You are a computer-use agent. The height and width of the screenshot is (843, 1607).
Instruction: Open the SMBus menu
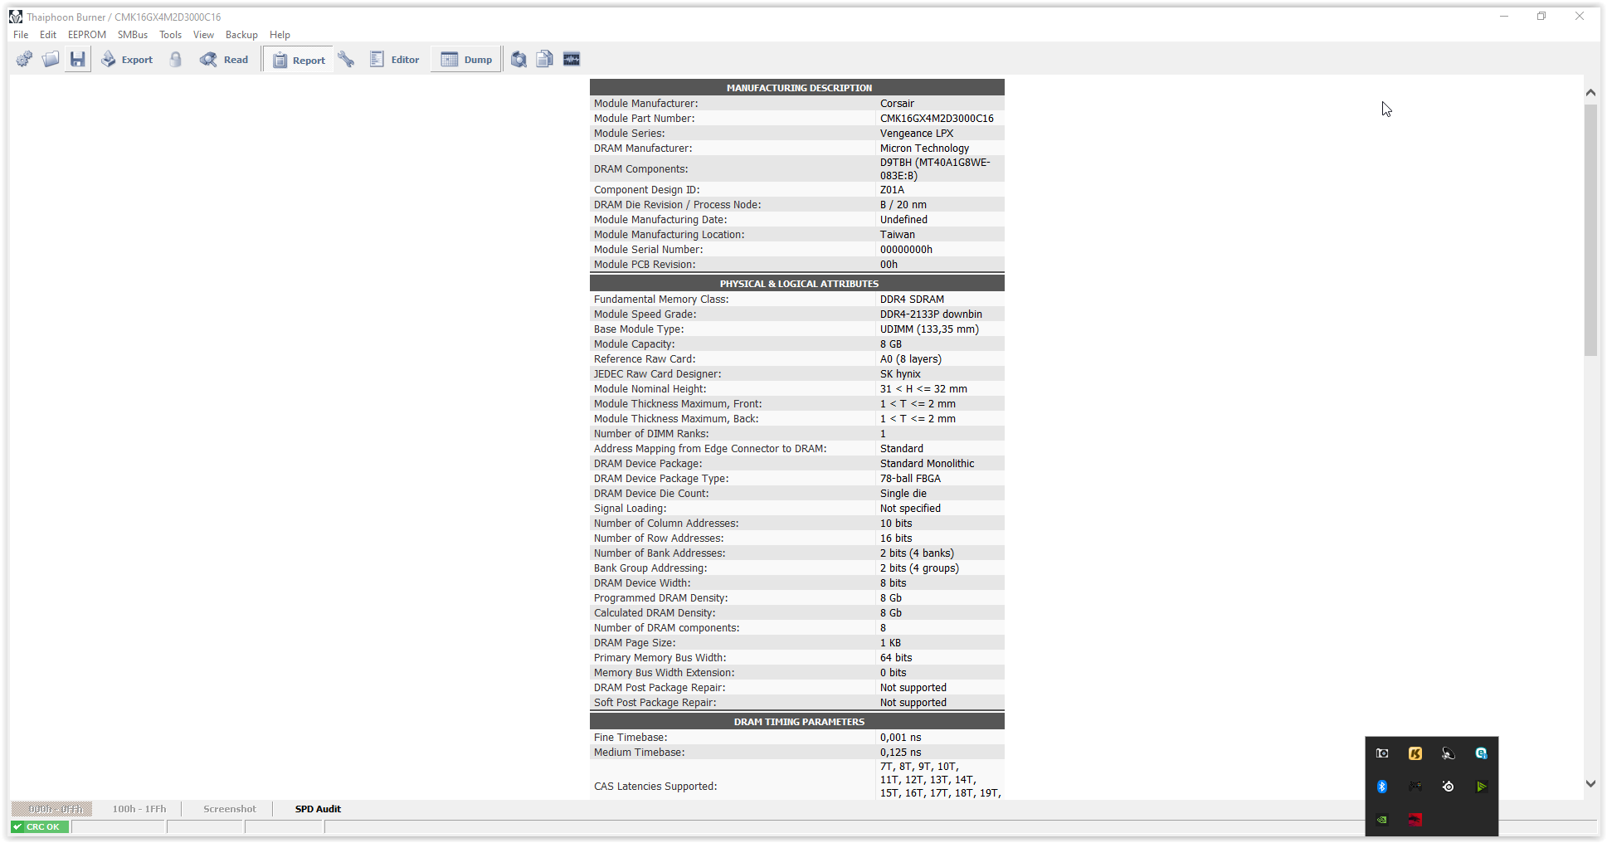[133, 35]
